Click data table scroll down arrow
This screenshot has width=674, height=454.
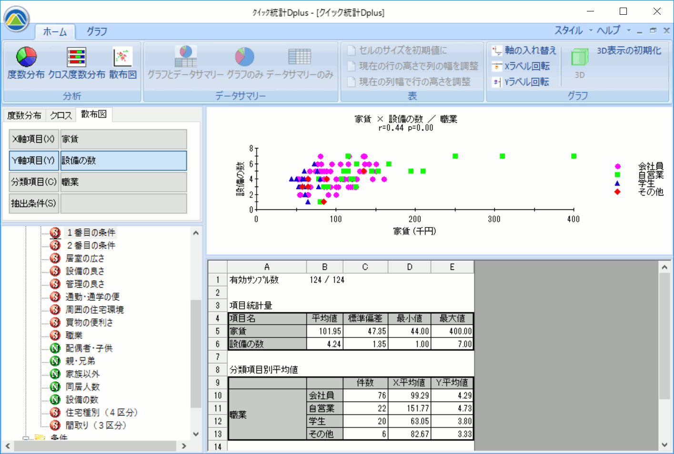pyautogui.click(x=665, y=445)
